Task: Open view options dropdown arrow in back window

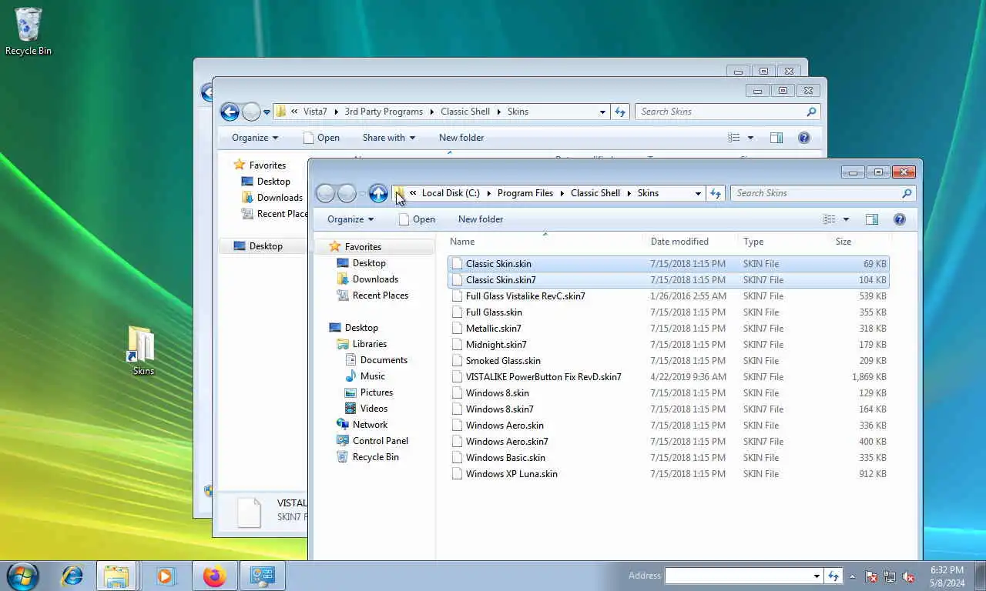Action: click(750, 138)
